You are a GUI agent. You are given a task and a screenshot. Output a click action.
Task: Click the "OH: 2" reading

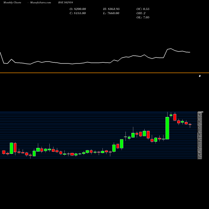click(141, 13)
